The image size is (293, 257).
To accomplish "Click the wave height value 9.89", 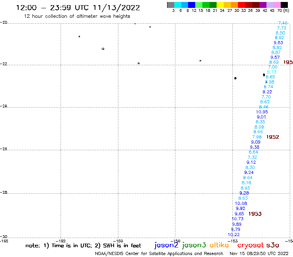I will pyautogui.click(x=236, y=224).
